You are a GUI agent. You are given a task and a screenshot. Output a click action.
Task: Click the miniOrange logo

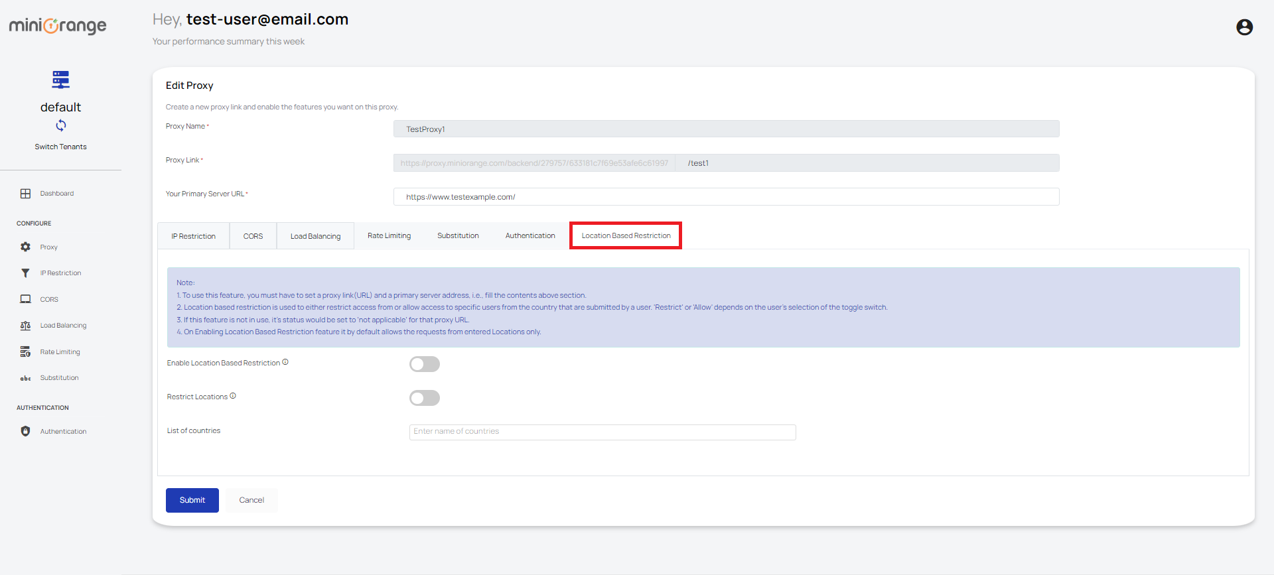(x=58, y=26)
